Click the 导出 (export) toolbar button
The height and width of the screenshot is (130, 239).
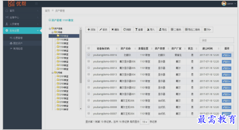(163, 30)
